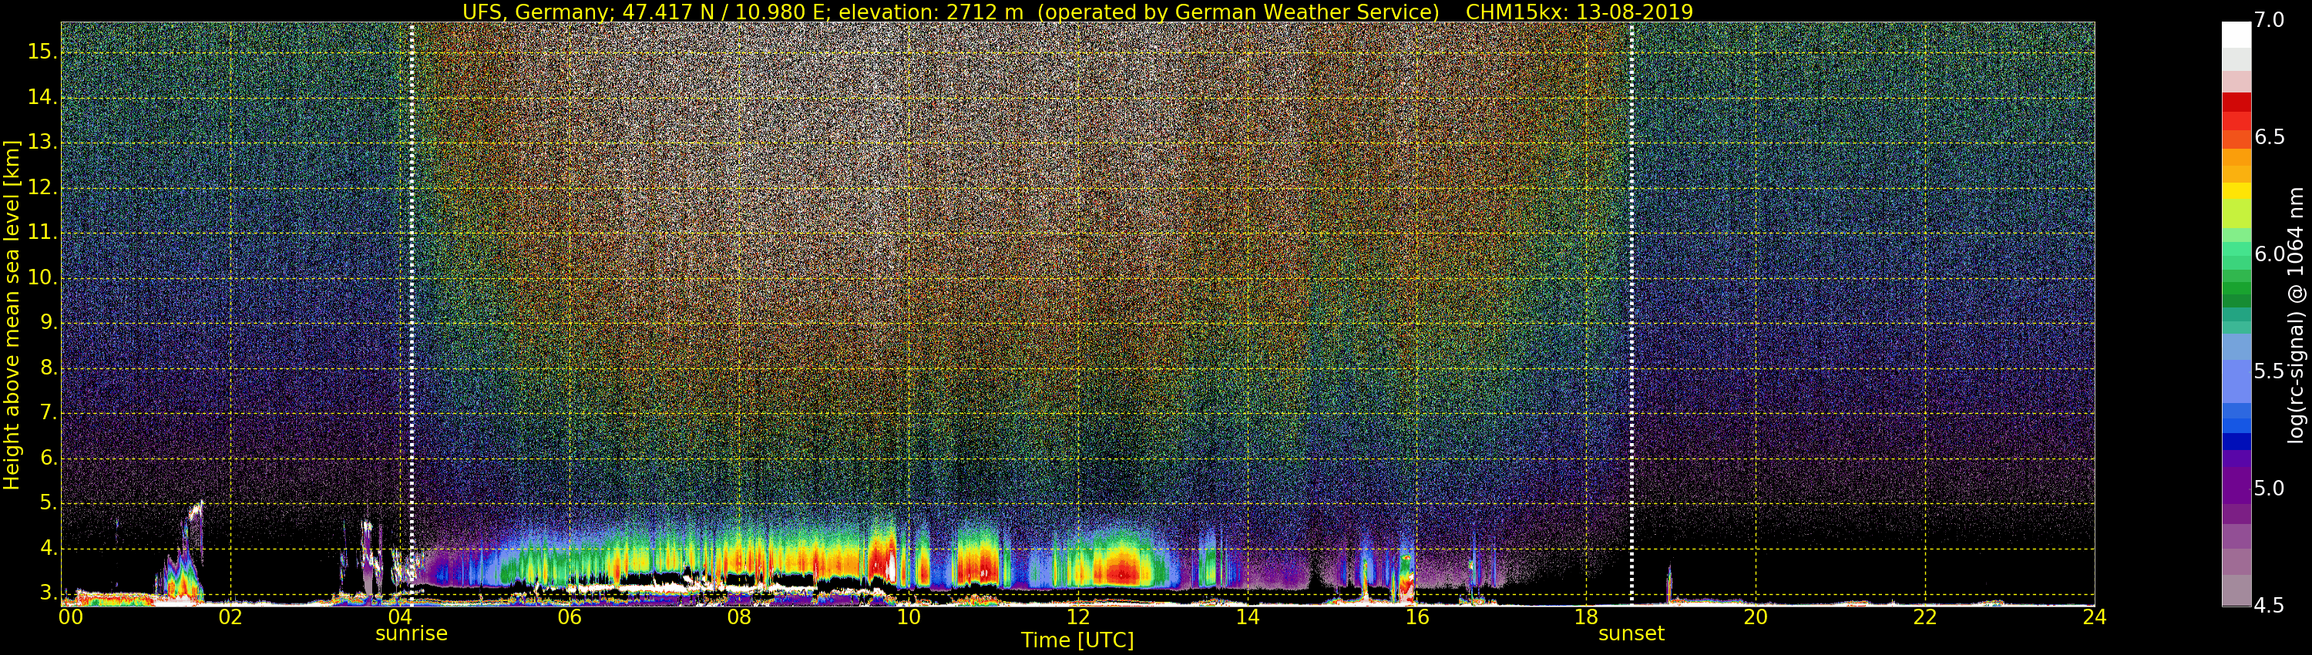Click the white dotted sunrise line
This screenshot has width=2312, height=655.
pyautogui.click(x=412, y=269)
